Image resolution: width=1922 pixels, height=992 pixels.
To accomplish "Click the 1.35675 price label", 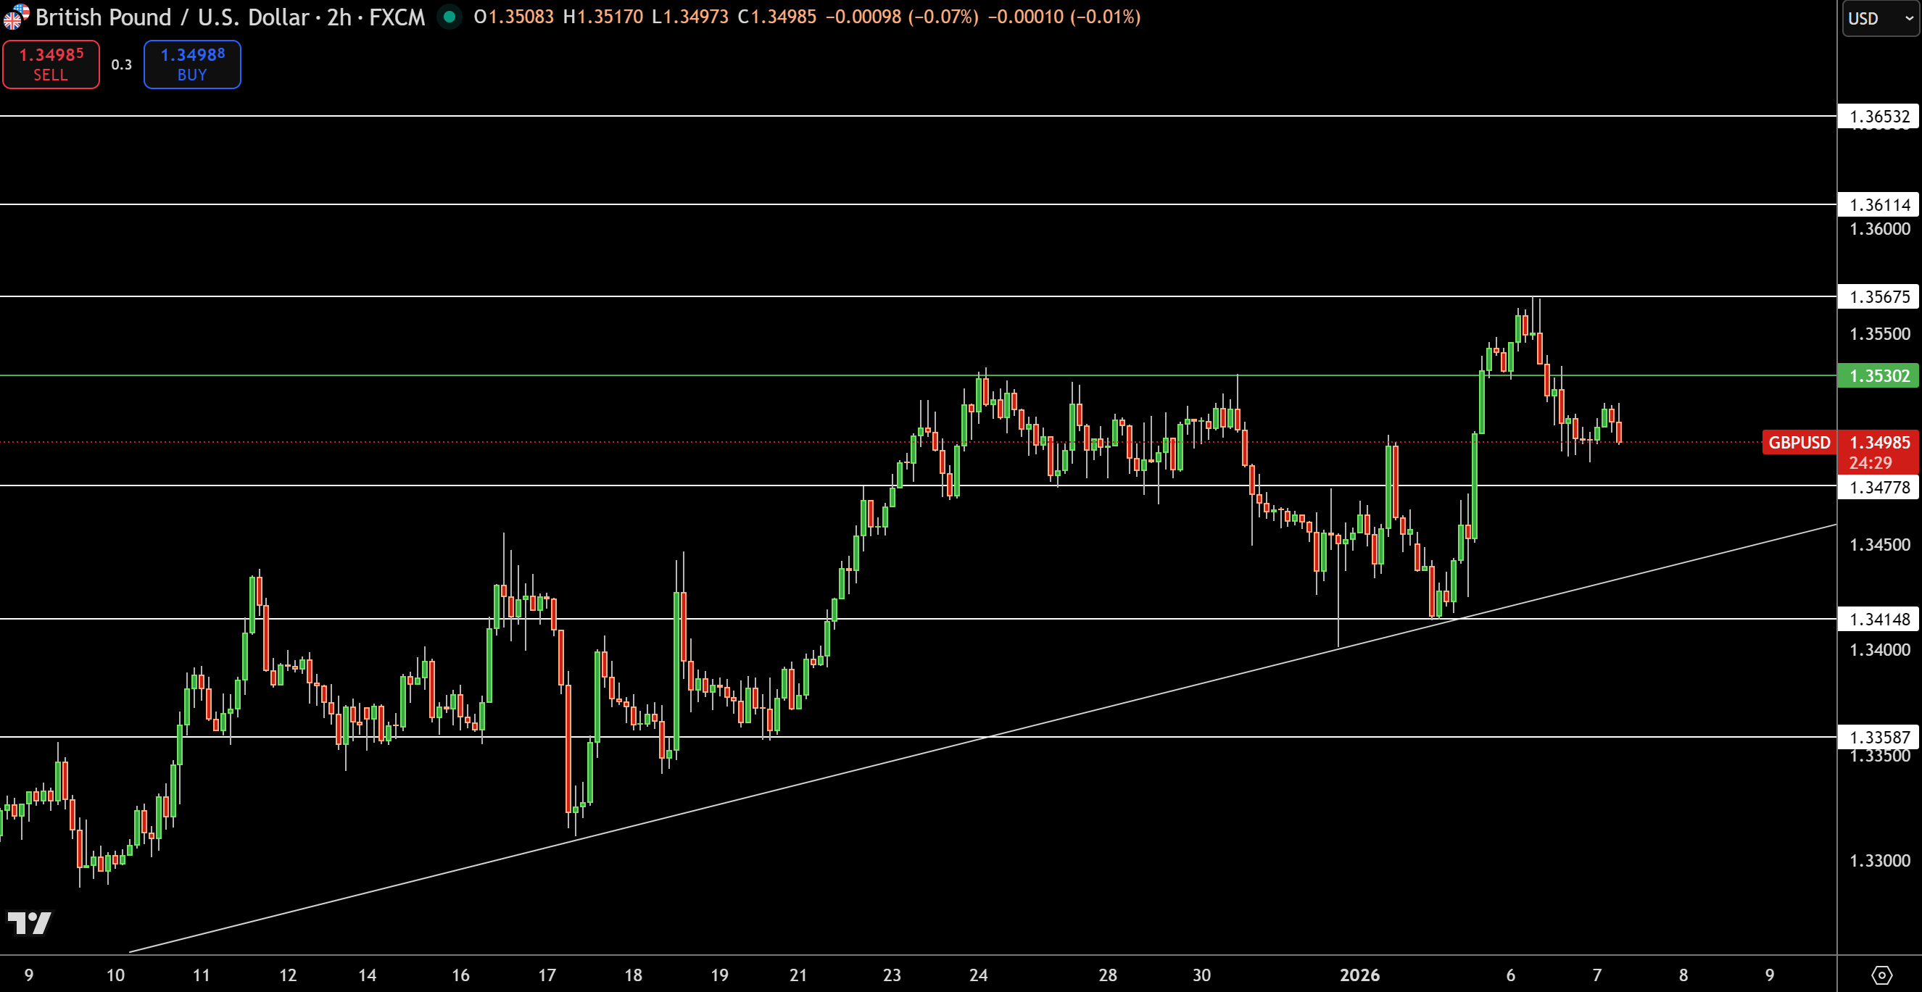I will [1878, 296].
